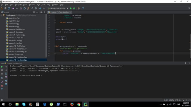
Task: Open Algorythm-1.py in project tree
Action: 14,18
